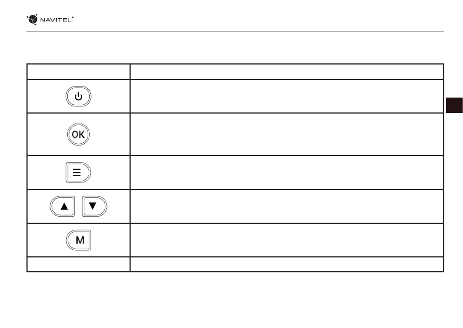
Task: Select the menu button with three lines
Action: click(x=78, y=173)
